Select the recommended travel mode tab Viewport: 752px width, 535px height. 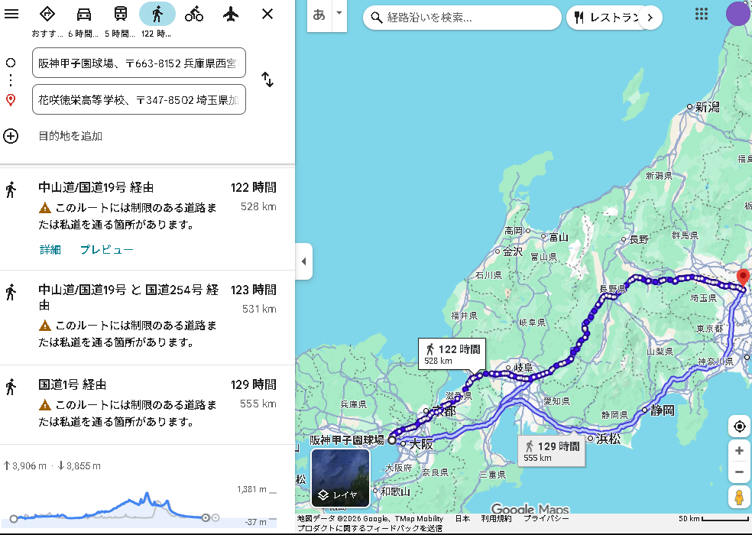pos(47,14)
